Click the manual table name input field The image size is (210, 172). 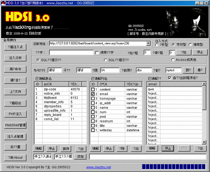pyautogui.click(x=43, y=156)
